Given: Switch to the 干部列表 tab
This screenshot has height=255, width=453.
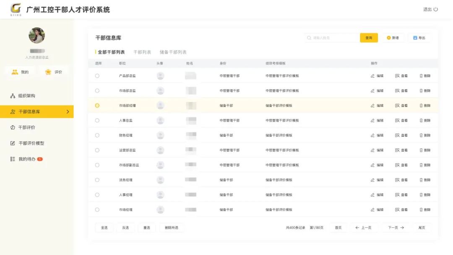Looking at the screenshot, I should pos(142,52).
